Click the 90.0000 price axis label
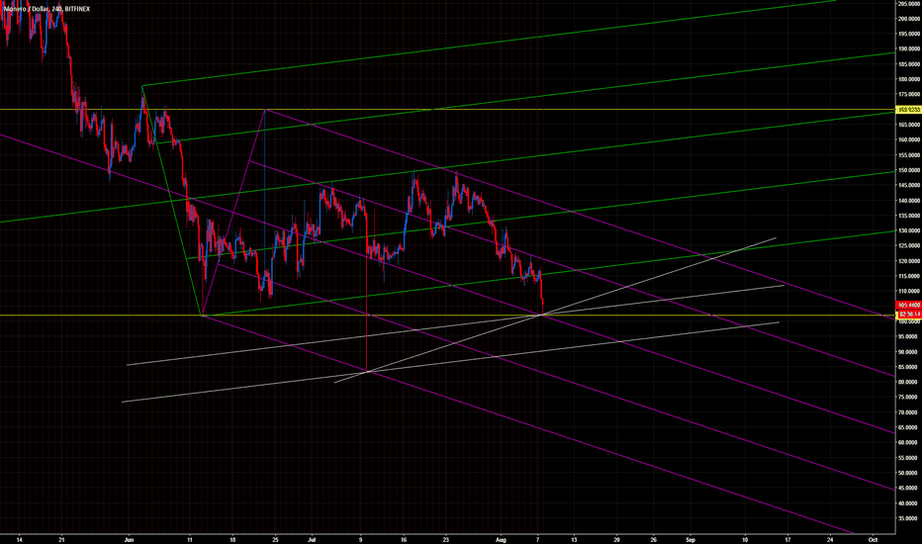This screenshot has width=922, height=544. click(910, 352)
